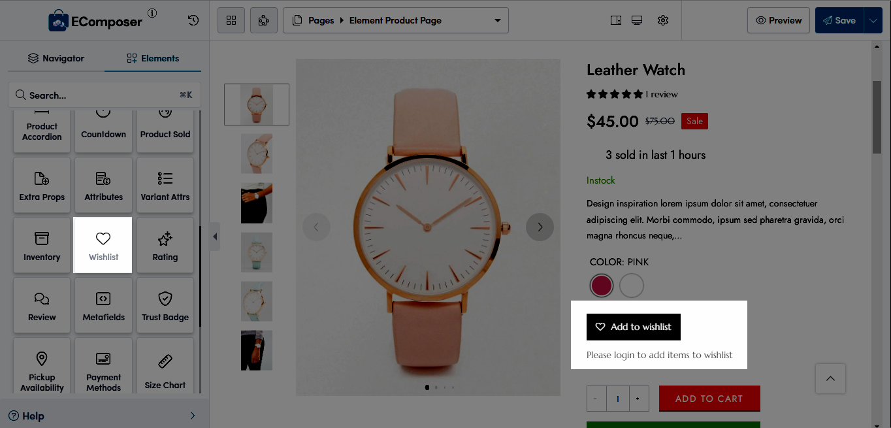Image resolution: width=891 pixels, height=428 pixels.
Task: Click the $45.00 price
Action: [x=613, y=121]
